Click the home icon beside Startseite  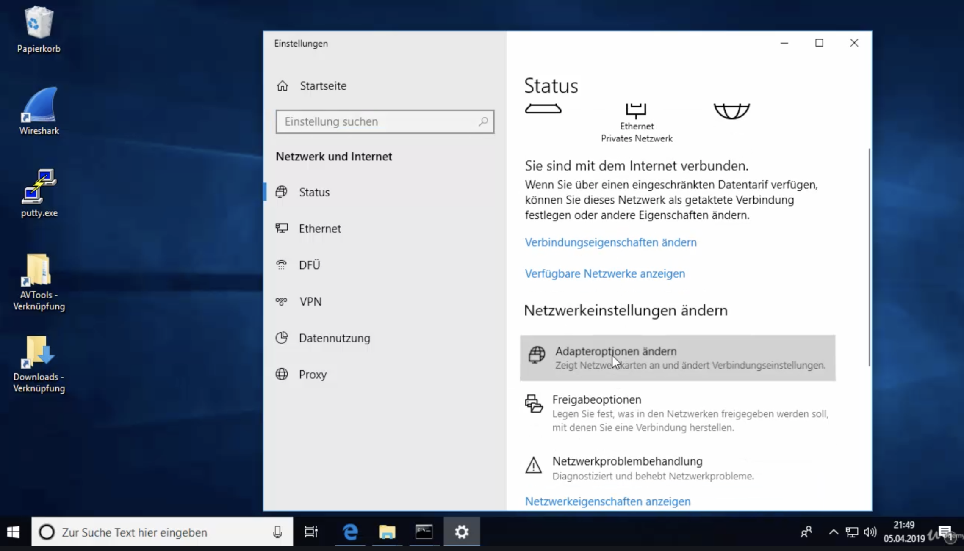[x=283, y=86]
